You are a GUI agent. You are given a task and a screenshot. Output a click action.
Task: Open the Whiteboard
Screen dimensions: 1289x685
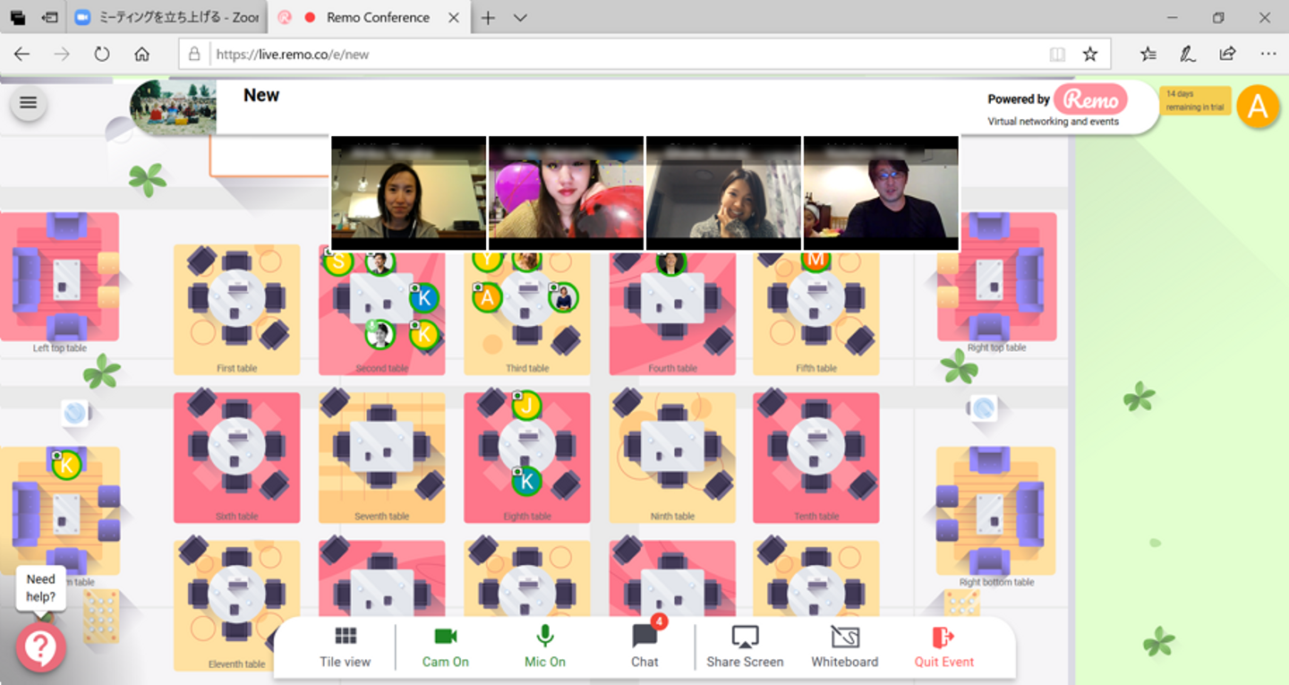(845, 648)
